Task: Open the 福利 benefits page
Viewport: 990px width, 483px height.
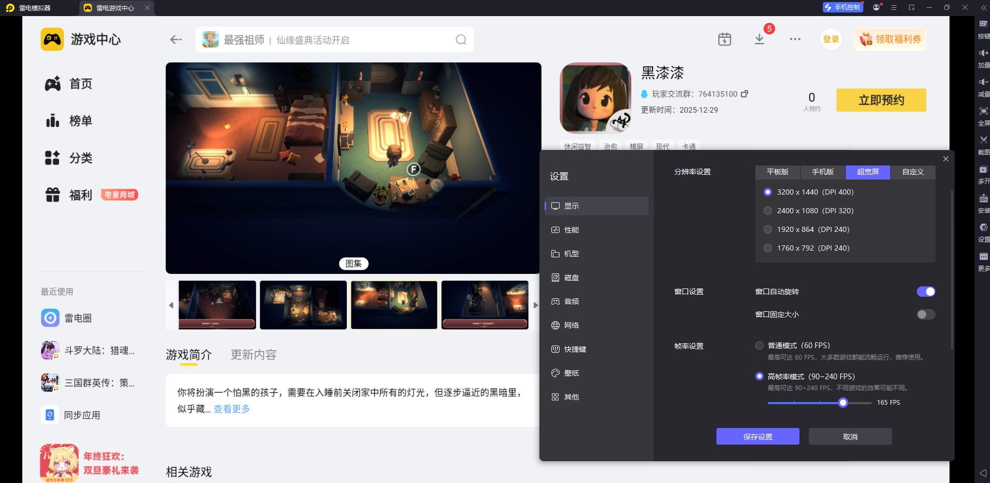Action: point(69,195)
